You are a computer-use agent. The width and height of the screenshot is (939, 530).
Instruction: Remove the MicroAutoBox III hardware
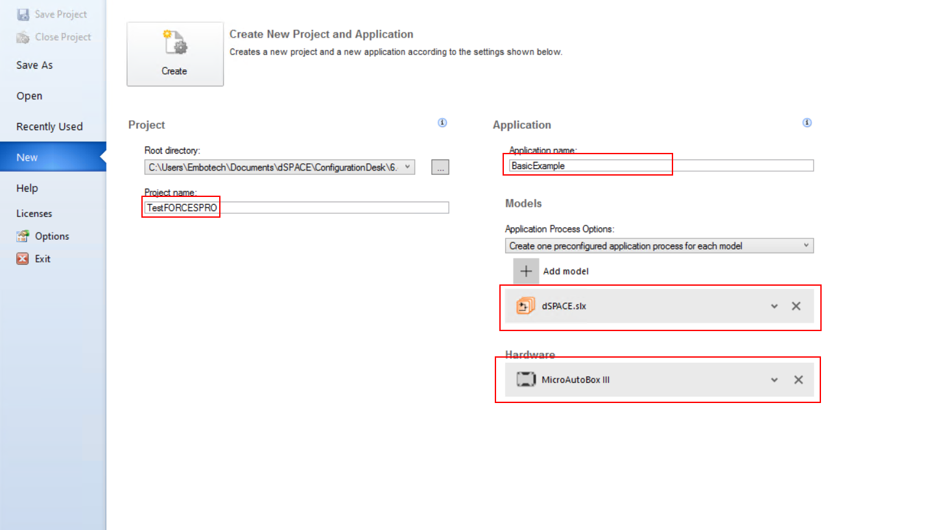(798, 380)
